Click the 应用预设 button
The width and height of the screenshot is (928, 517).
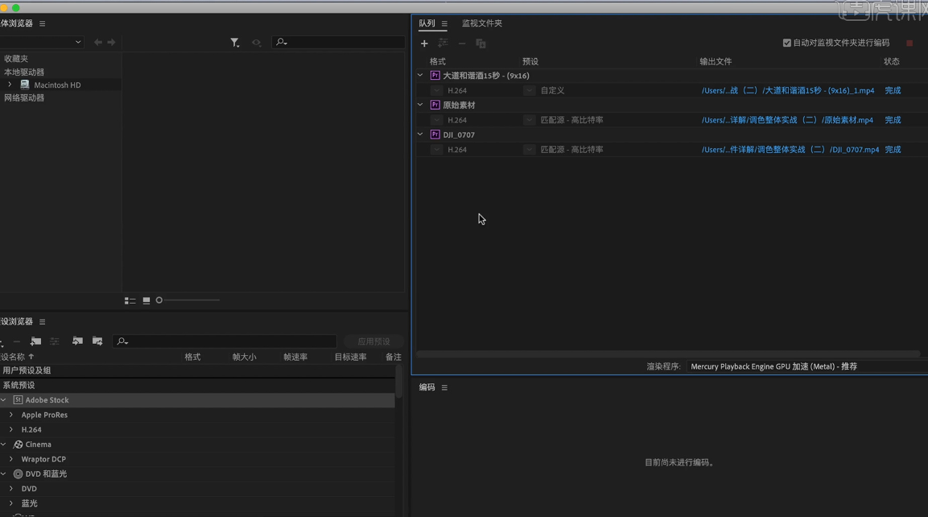[x=373, y=341]
